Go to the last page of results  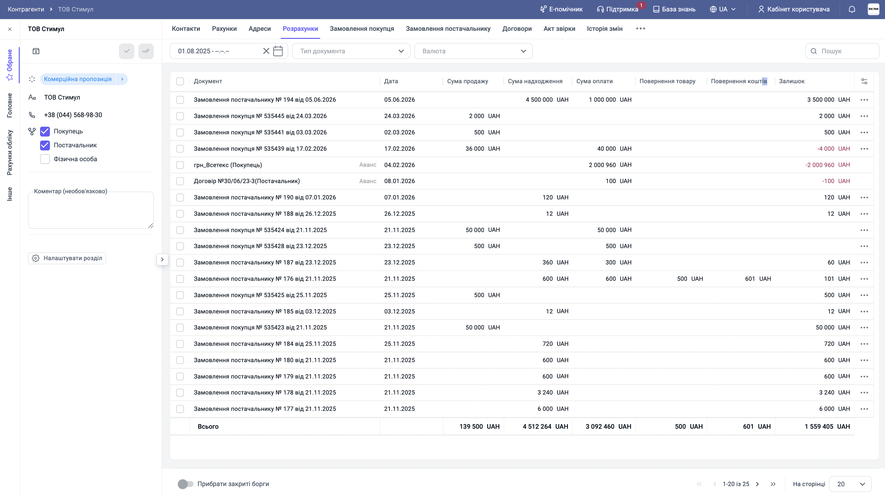773,484
